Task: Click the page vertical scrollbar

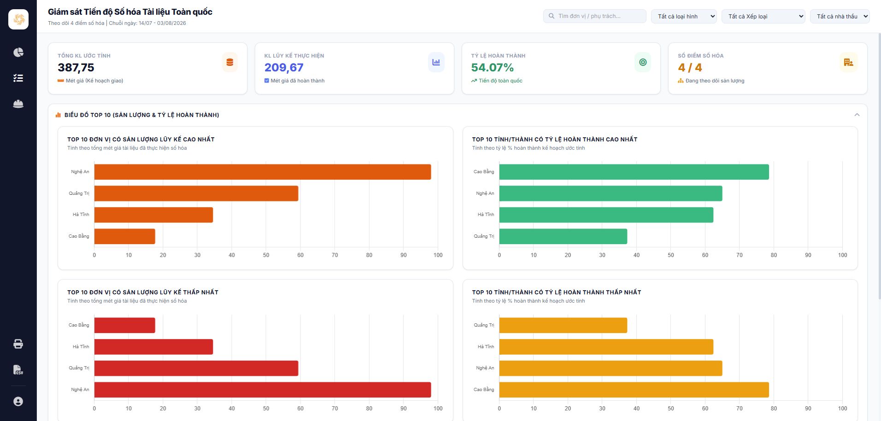Action: (x=879, y=166)
